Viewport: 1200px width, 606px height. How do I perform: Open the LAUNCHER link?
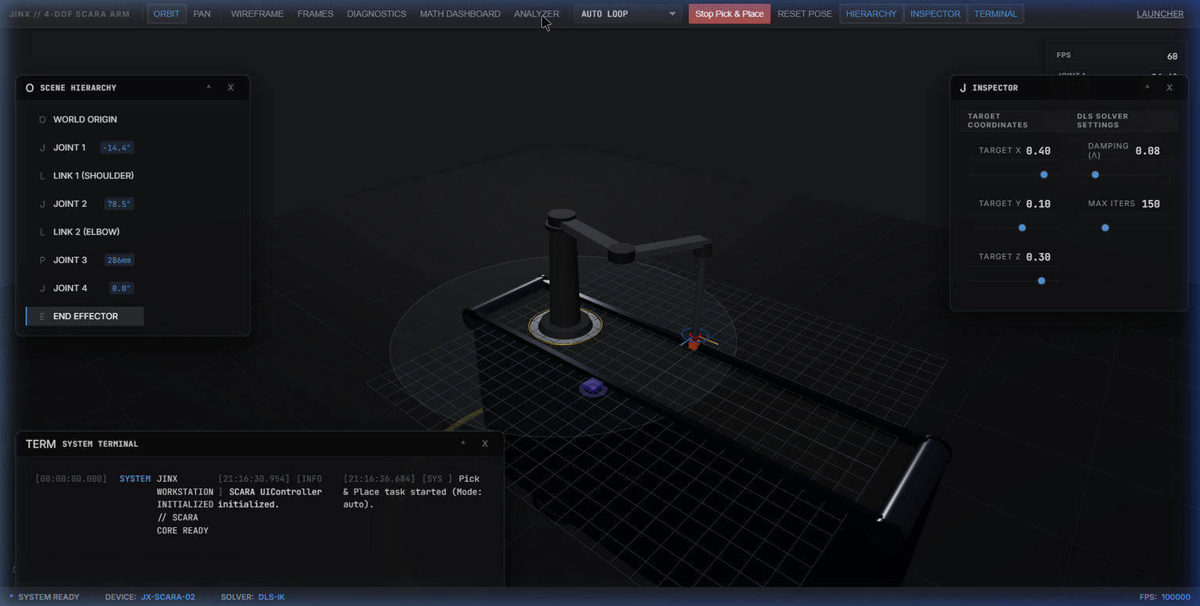(x=1159, y=14)
